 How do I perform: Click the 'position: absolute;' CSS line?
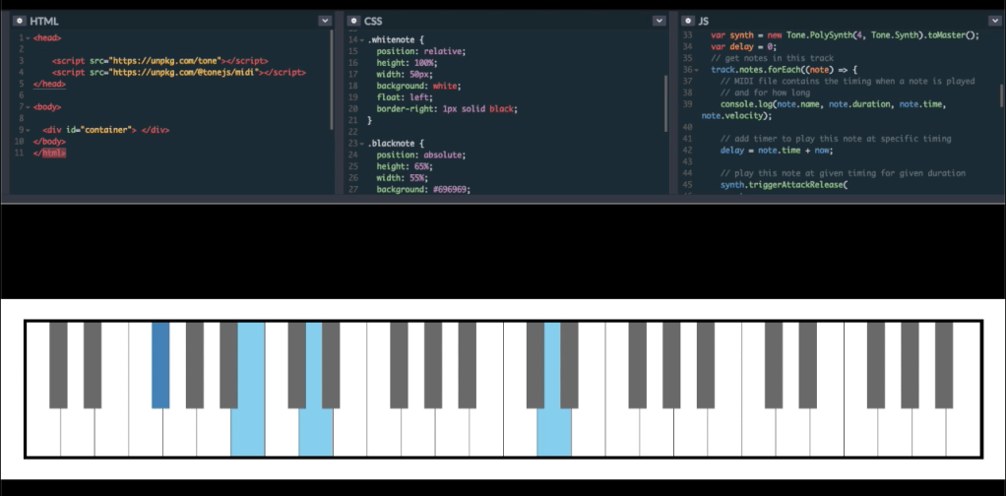(x=421, y=155)
